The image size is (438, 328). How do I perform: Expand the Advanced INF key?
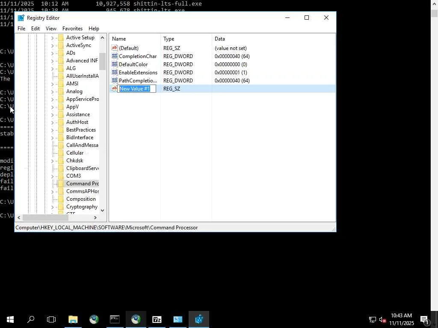coord(53,61)
